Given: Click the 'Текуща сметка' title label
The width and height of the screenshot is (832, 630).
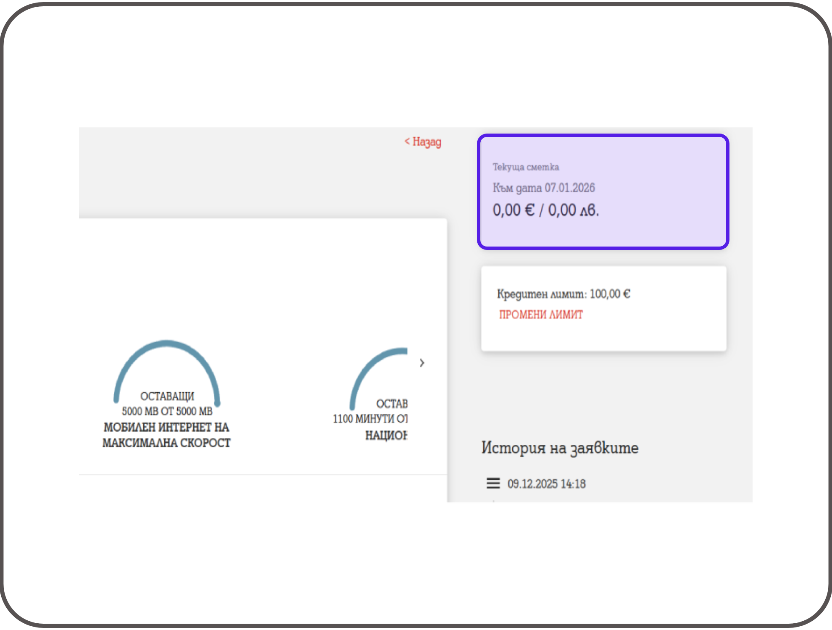Looking at the screenshot, I should pyautogui.click(x=526, y=167).
